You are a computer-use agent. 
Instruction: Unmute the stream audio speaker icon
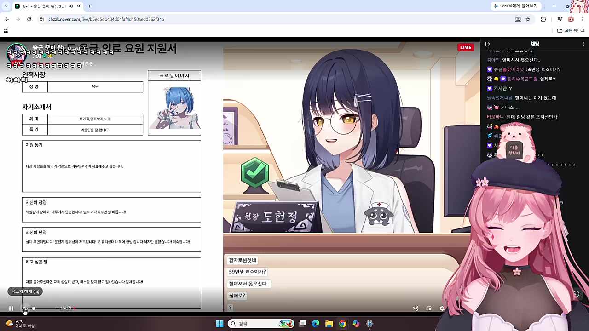point(25,308)
